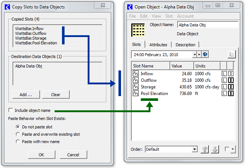The height and width of the screenshot is (168, 245).
Task: Open the File menu
Action: (132, 16)
